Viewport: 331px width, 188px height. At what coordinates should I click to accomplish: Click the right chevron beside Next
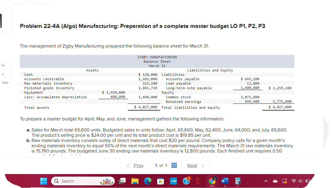coord(203,166)
